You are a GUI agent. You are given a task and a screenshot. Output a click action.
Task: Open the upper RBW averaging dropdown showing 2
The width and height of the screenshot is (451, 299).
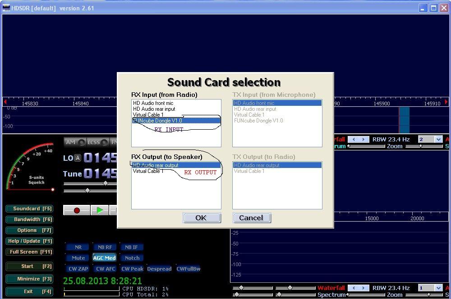pos(438,140)
